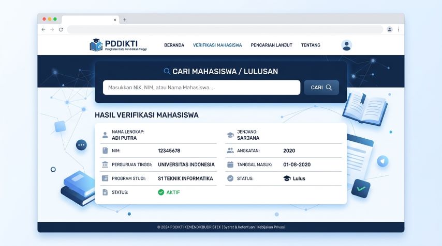Click the PDDIKTI logo icon
Image resolution: width=442 pixels, height=246 pixels.
[x=96, y=45]
